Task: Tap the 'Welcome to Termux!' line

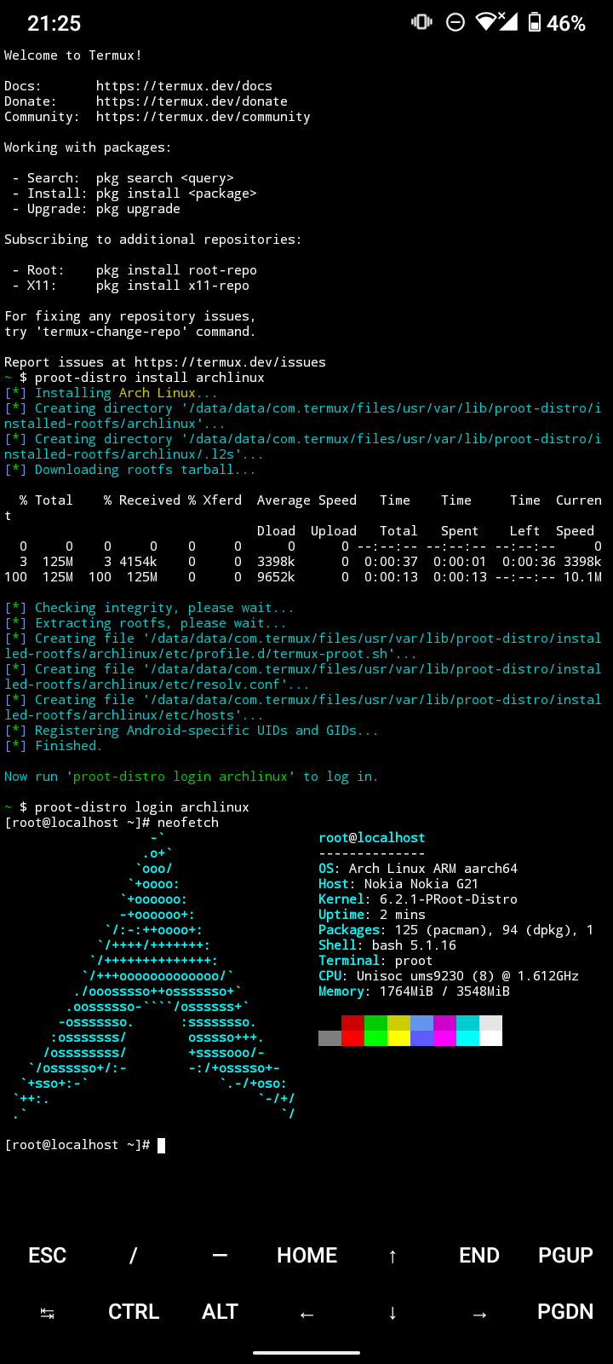Action: (73, 55)
